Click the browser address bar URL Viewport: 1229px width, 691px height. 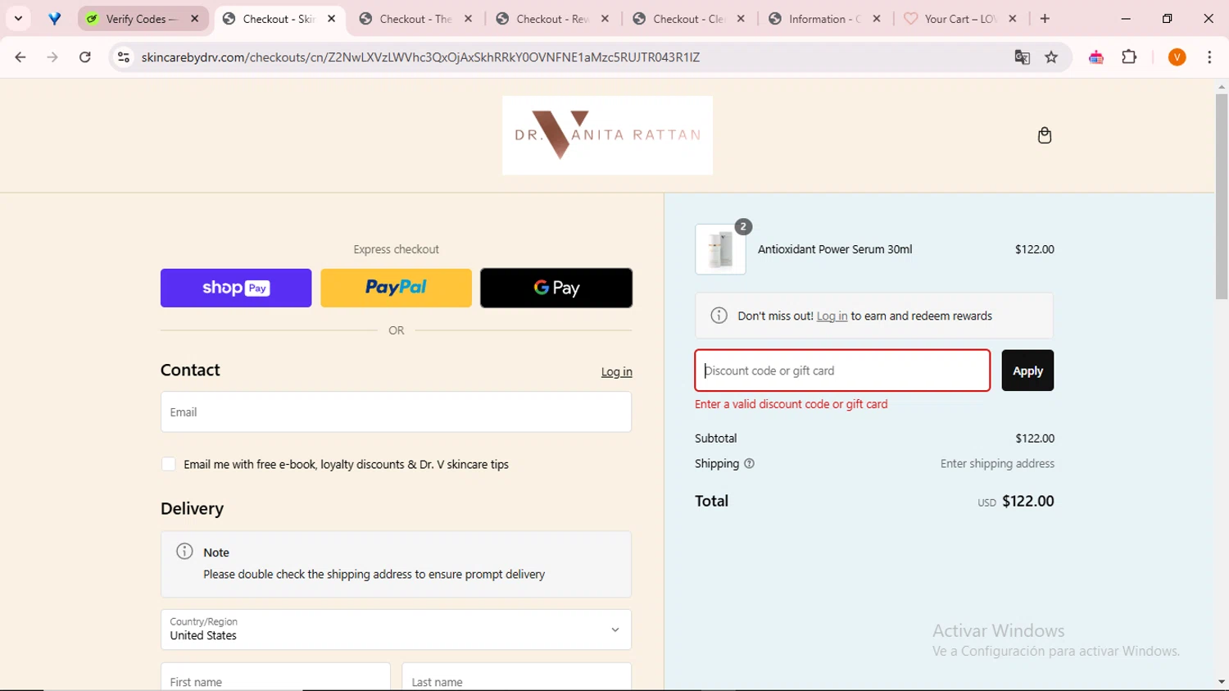(420, 57)
